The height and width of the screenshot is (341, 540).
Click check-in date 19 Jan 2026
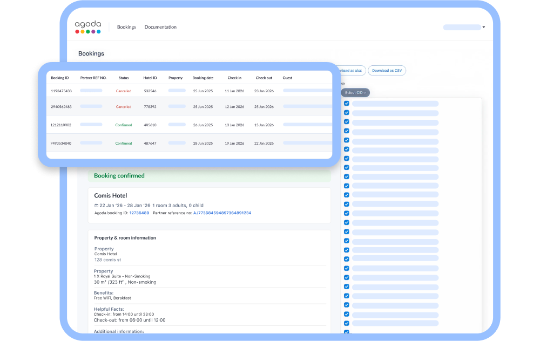point(234,143)
